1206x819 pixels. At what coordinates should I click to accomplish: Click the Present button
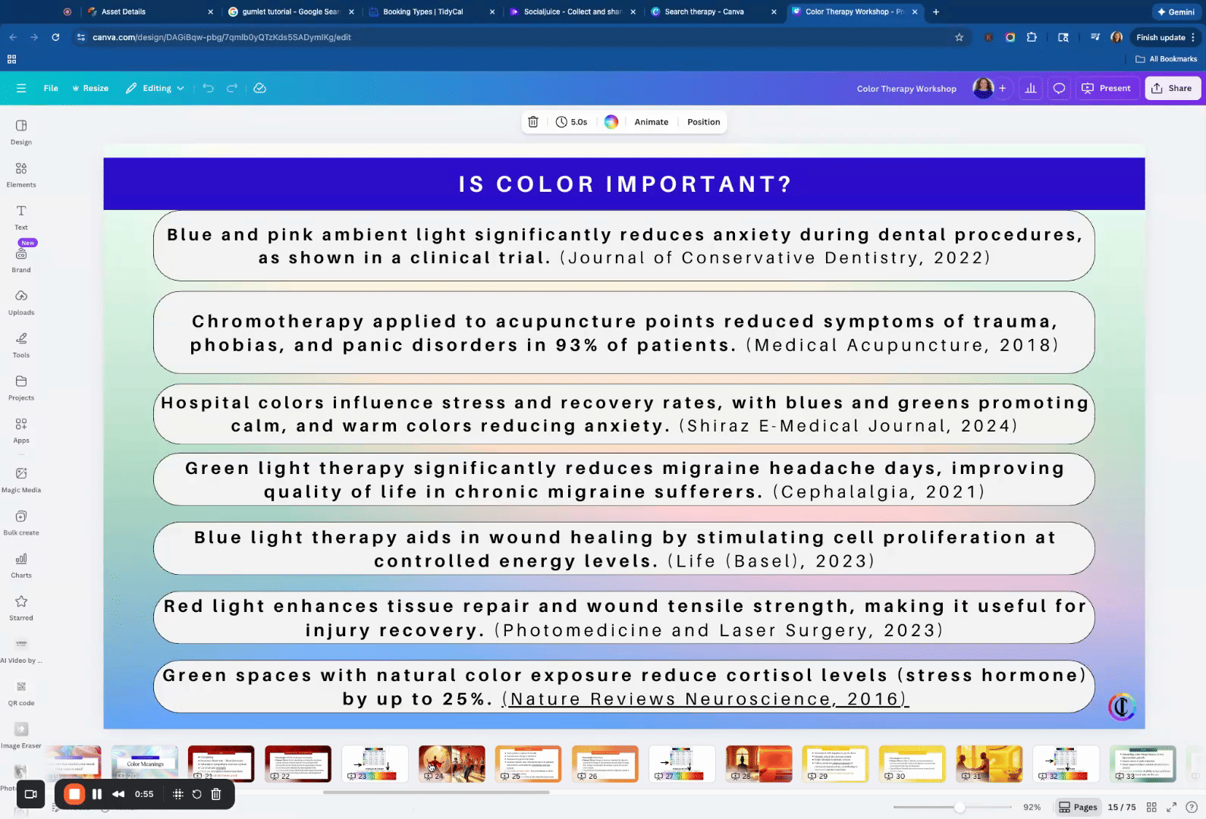point(1107,89)
